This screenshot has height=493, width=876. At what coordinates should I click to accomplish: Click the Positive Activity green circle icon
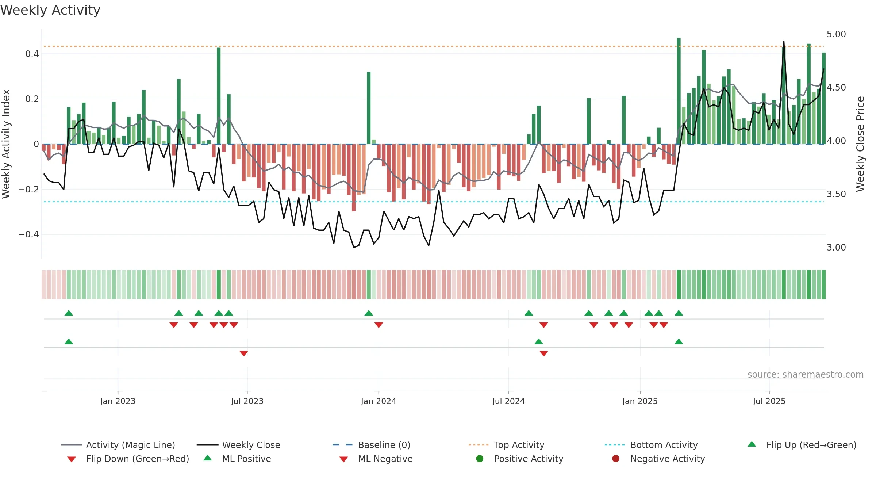480,458
